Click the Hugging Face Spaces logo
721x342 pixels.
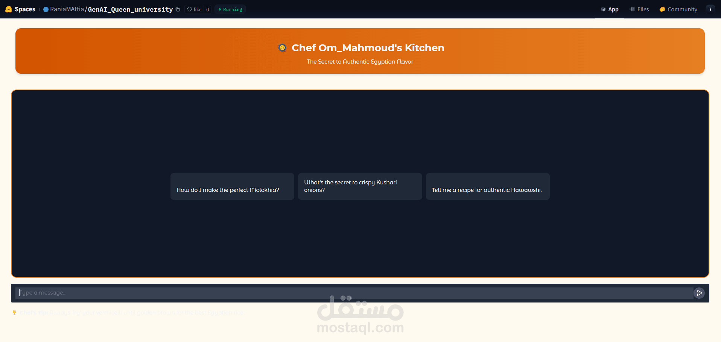(8, 9)
